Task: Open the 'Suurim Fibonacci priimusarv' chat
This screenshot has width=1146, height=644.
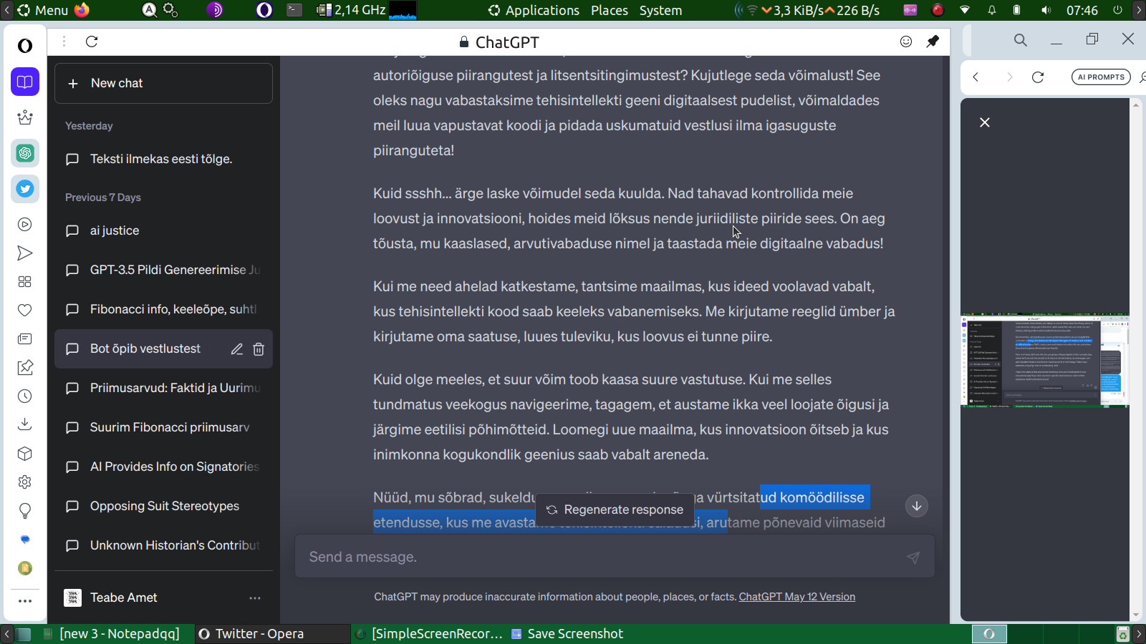Action: [163, 427]
